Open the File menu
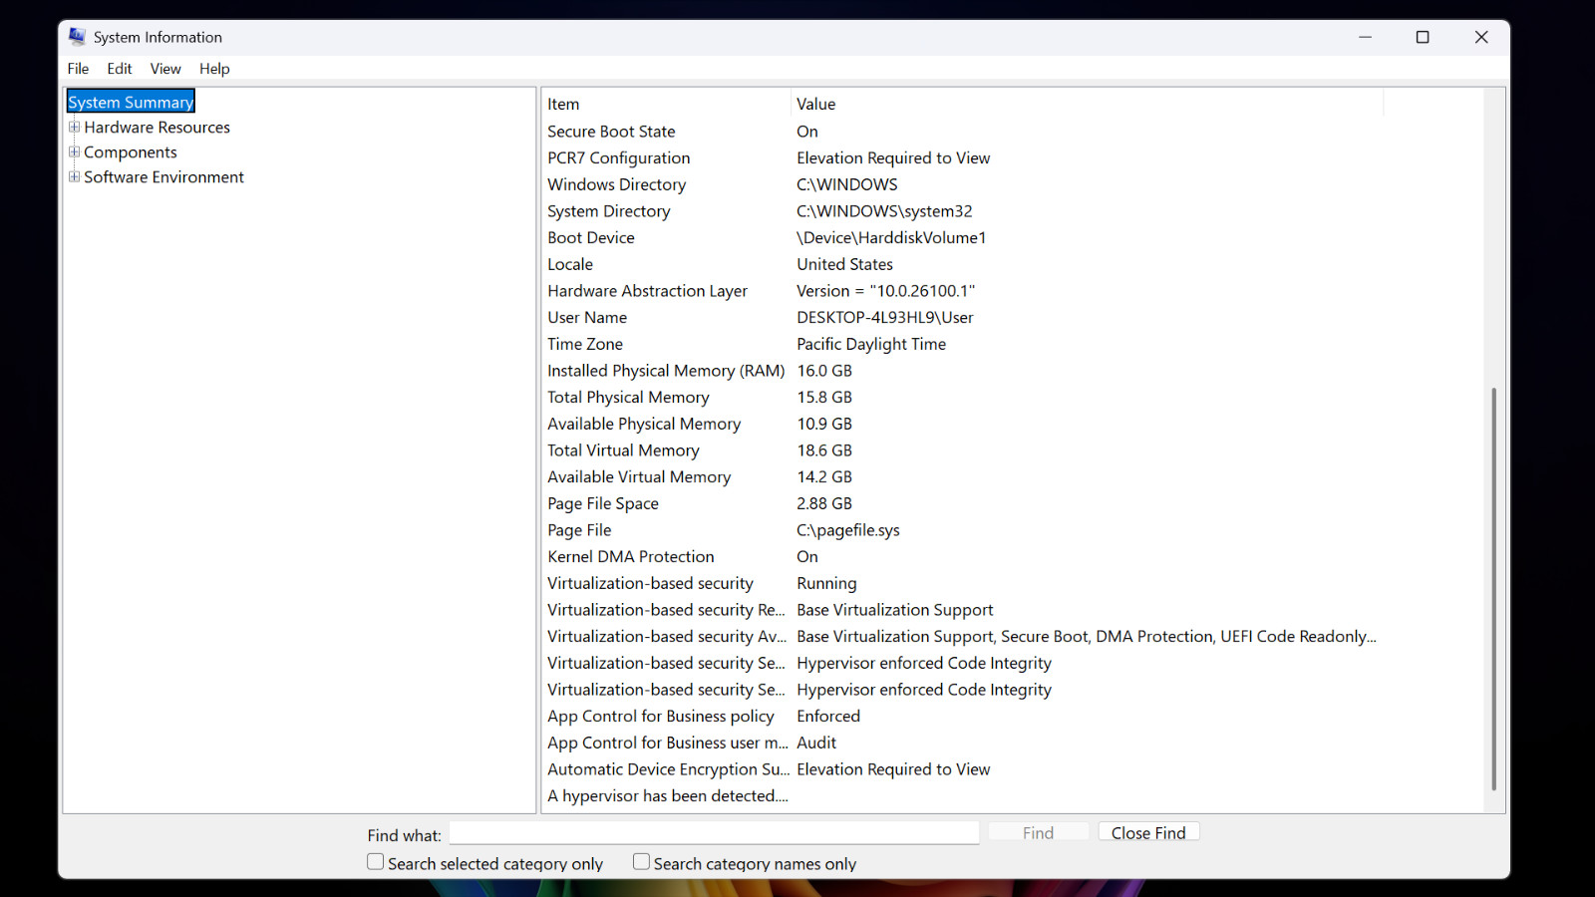This screenshot has height=897, width=1595. click(x=78, y=69)
